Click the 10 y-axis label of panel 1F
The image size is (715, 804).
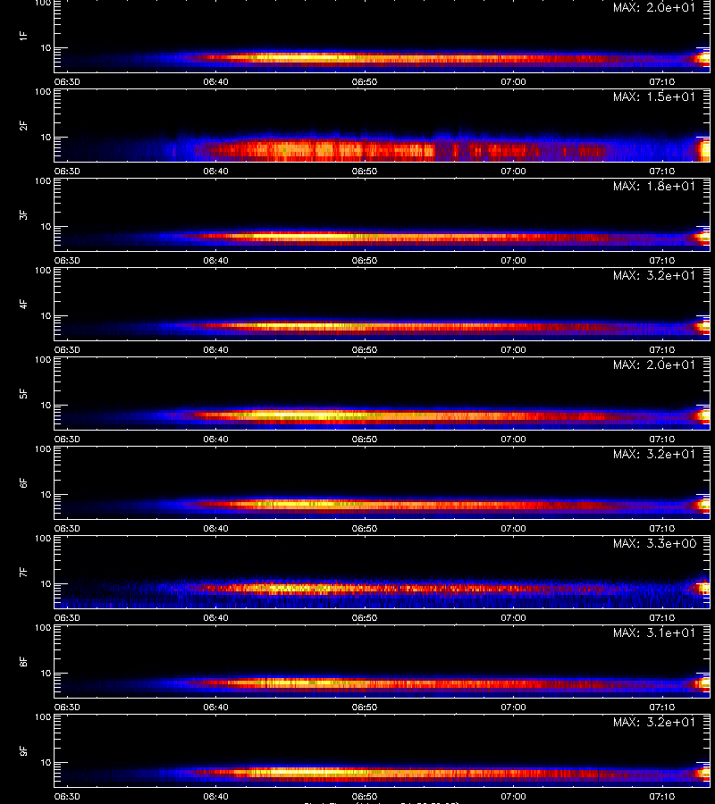tap(46, 47)
